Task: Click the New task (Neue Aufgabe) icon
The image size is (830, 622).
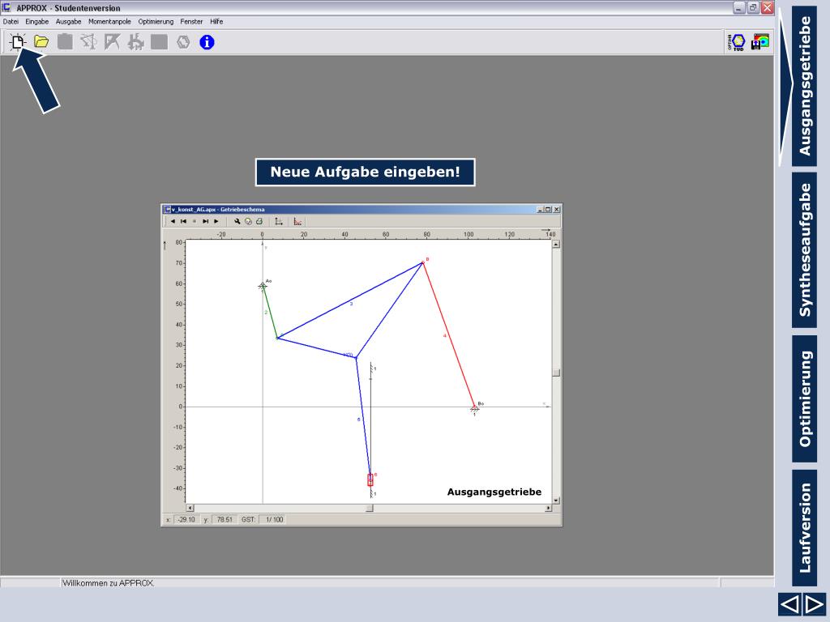Action: (x=18, y=42)
